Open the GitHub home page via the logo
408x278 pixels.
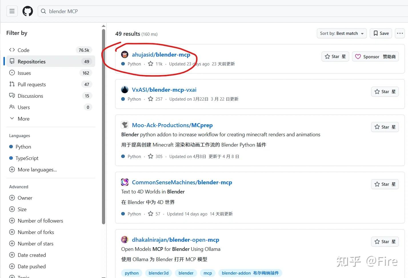[27, 11]
